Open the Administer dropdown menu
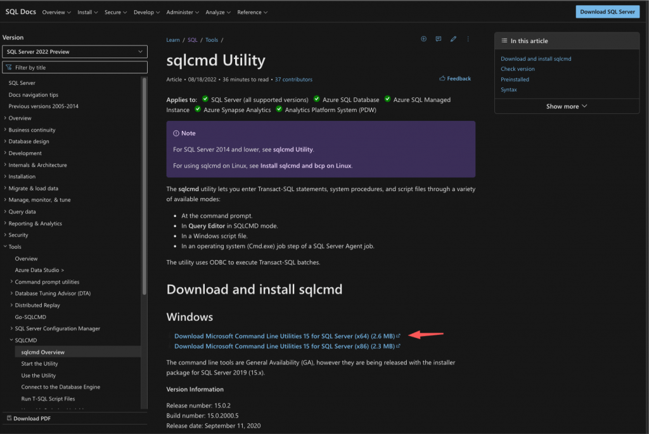649x434 pixels. click(x=183, y=13)
